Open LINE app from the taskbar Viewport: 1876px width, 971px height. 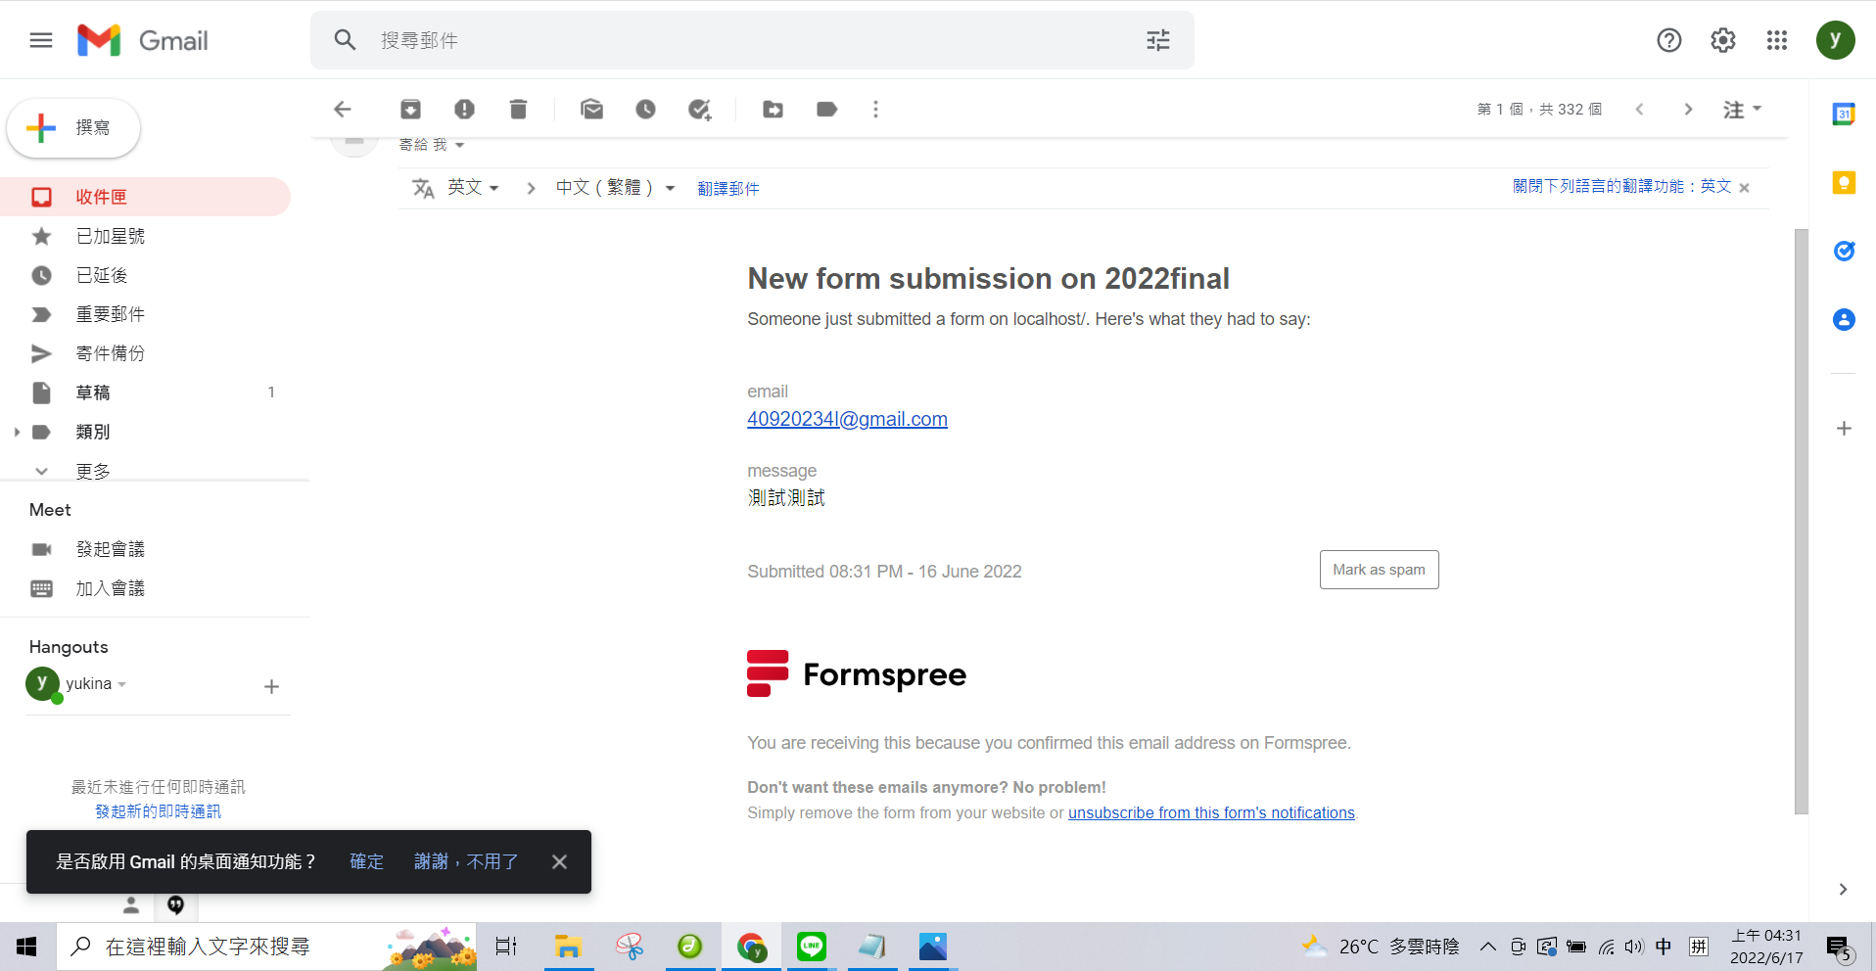811,947
